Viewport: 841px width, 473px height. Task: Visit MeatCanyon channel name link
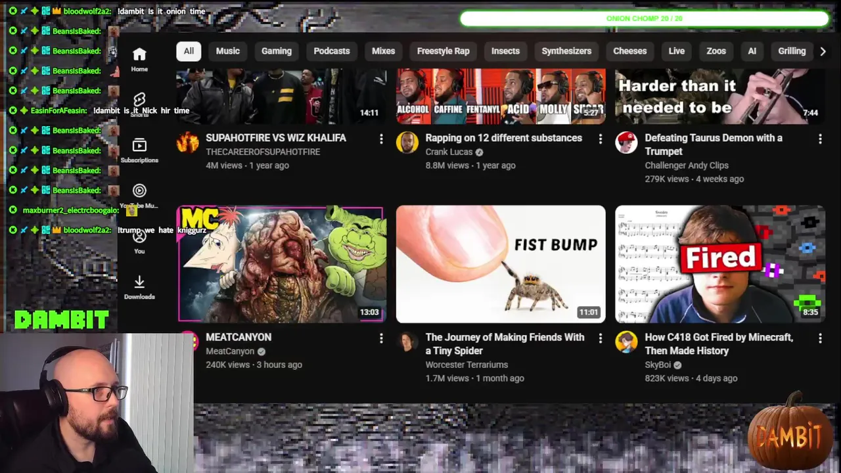coord(230,351)
